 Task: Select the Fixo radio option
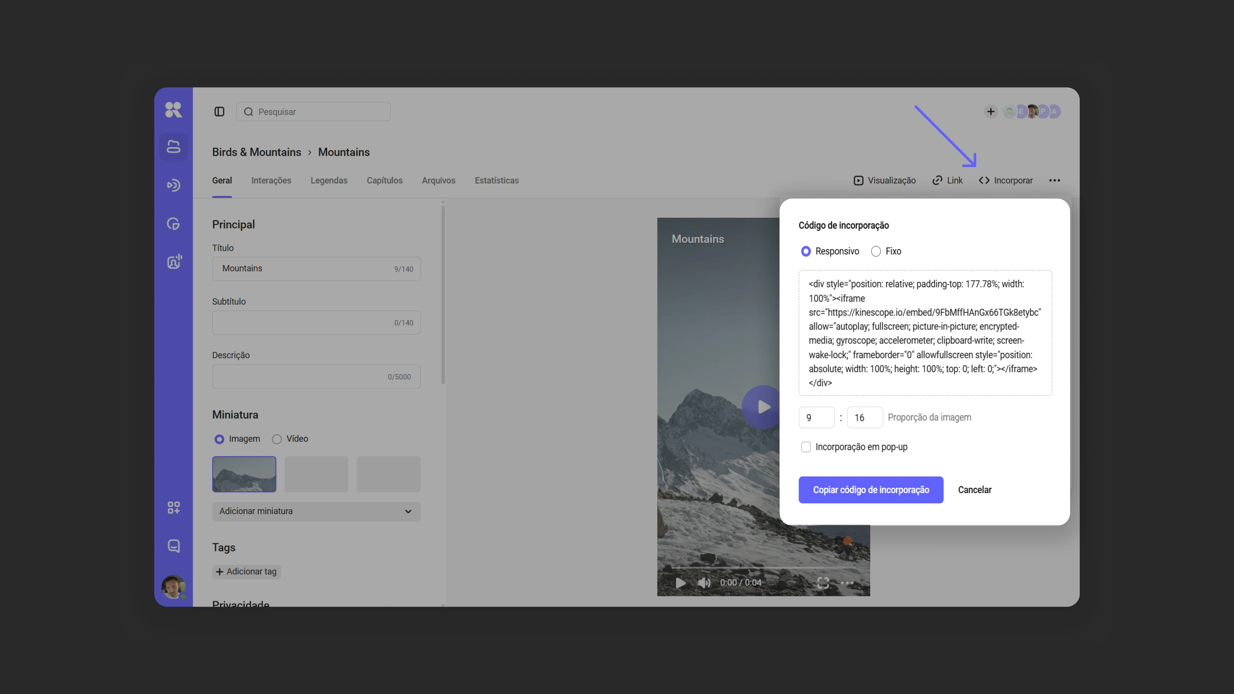tap(876, 252)
